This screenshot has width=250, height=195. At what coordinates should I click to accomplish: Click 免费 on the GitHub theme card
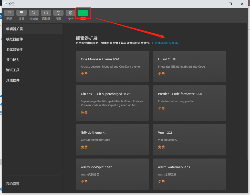point(84,147)
